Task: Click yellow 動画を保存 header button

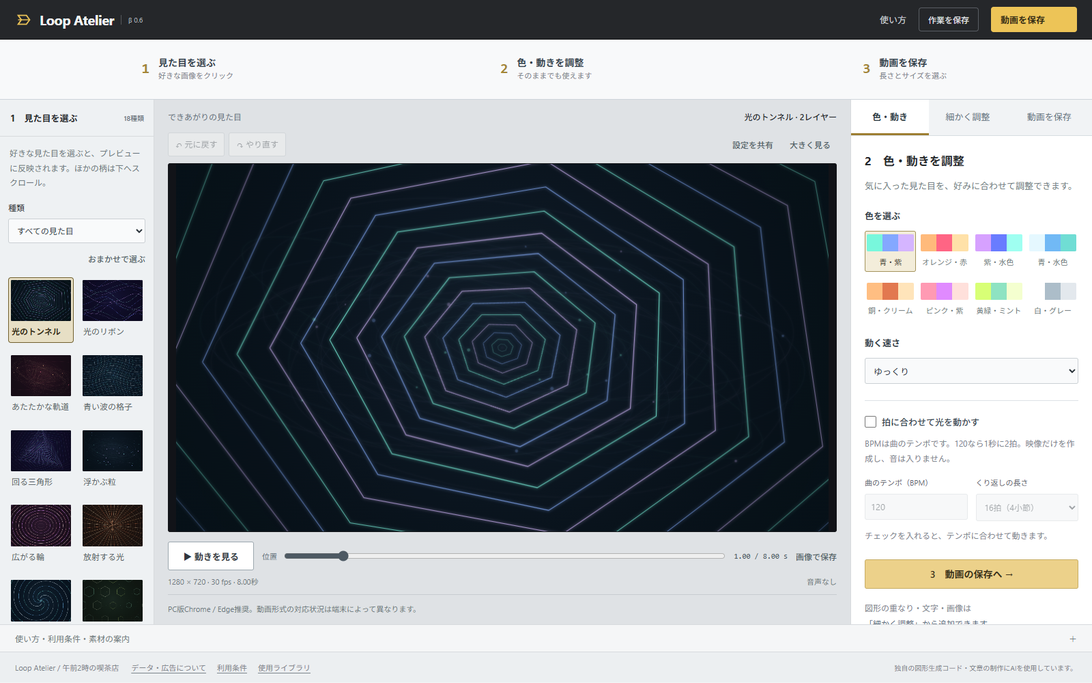Action: [x=1033, y=20]
